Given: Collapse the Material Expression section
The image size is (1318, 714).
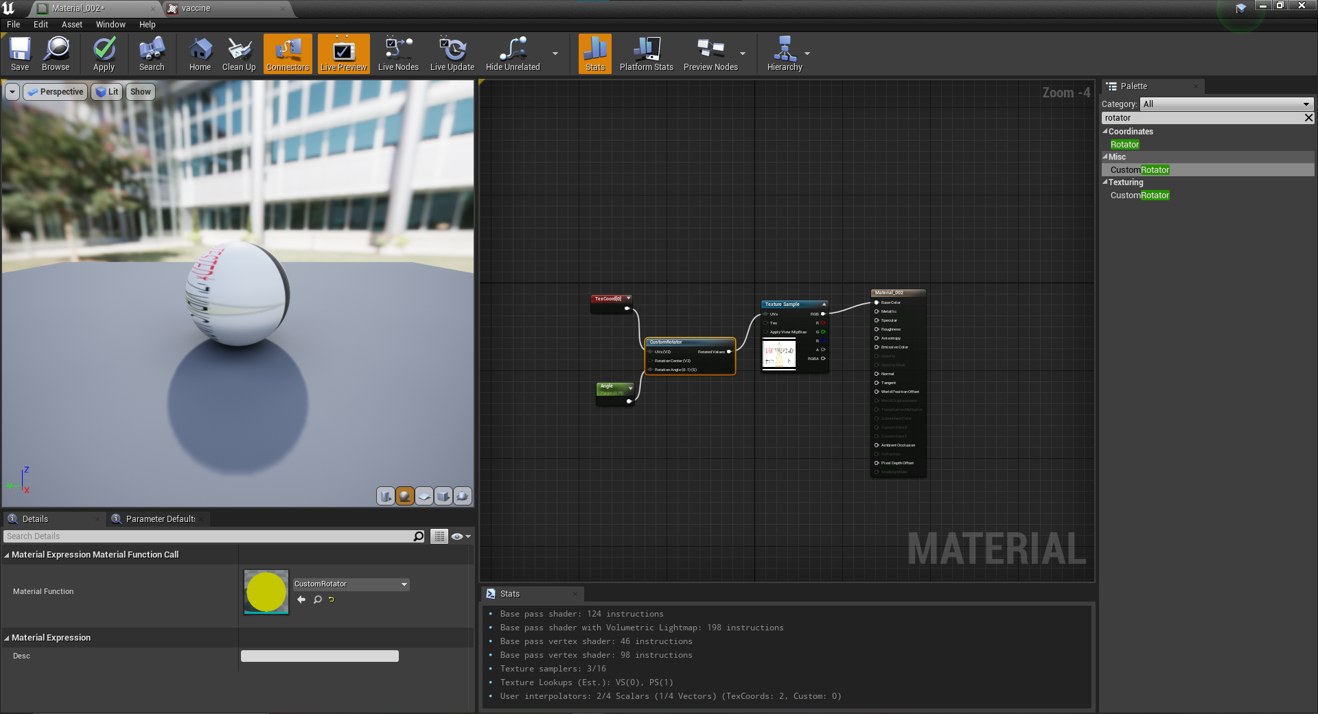Looking at the screenshot, I should (7, 638).
